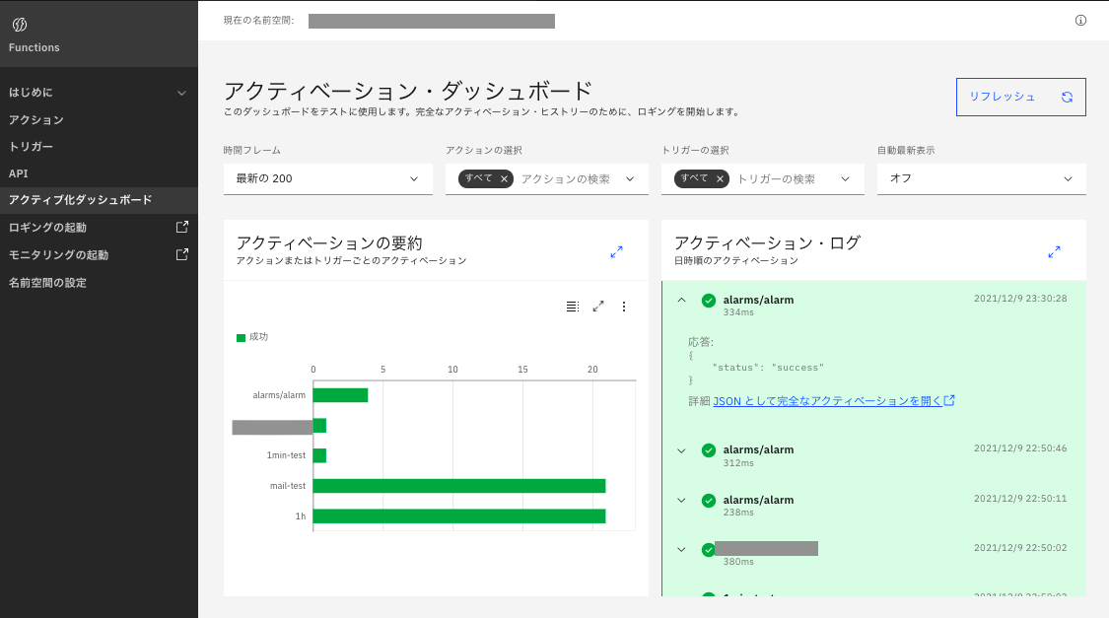The image size is (1109, 618).
Task: Click in the アクションの検索 input
Action: [566, 179]
